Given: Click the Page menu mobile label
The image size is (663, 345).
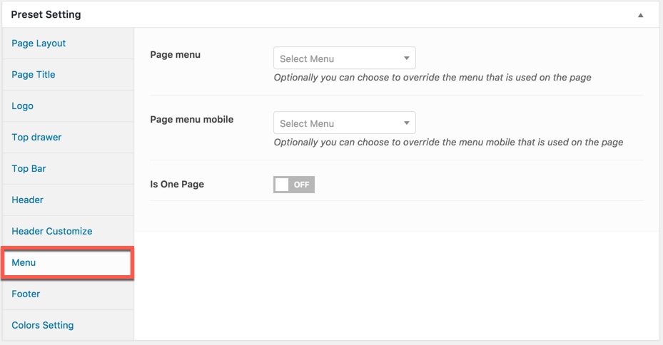Looking at the screenshot, I should 191,120.
